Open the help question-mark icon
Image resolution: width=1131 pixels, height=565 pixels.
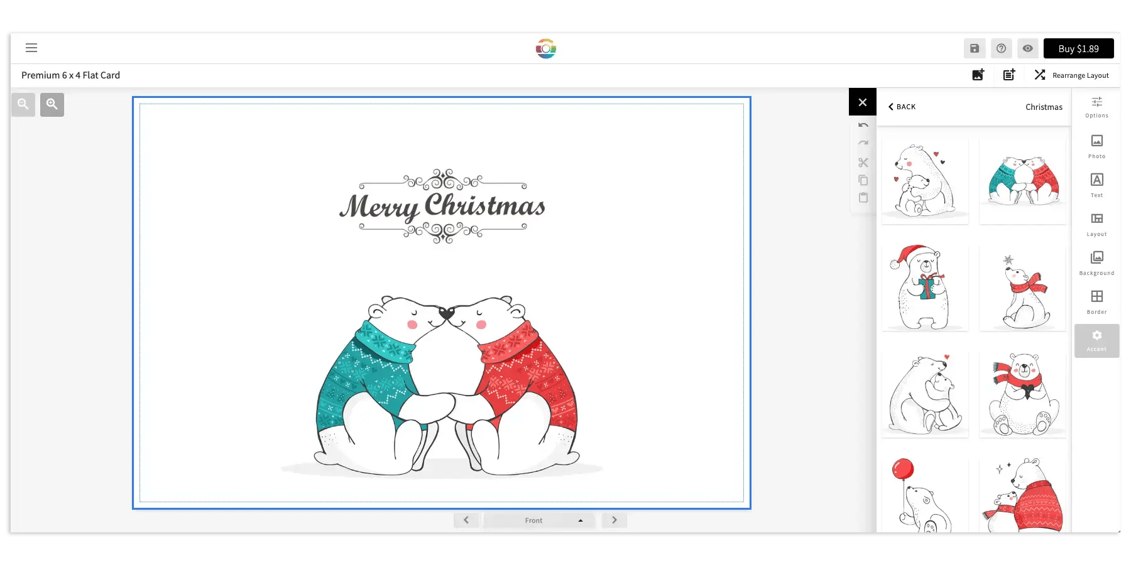click(x=1001, y=48)
